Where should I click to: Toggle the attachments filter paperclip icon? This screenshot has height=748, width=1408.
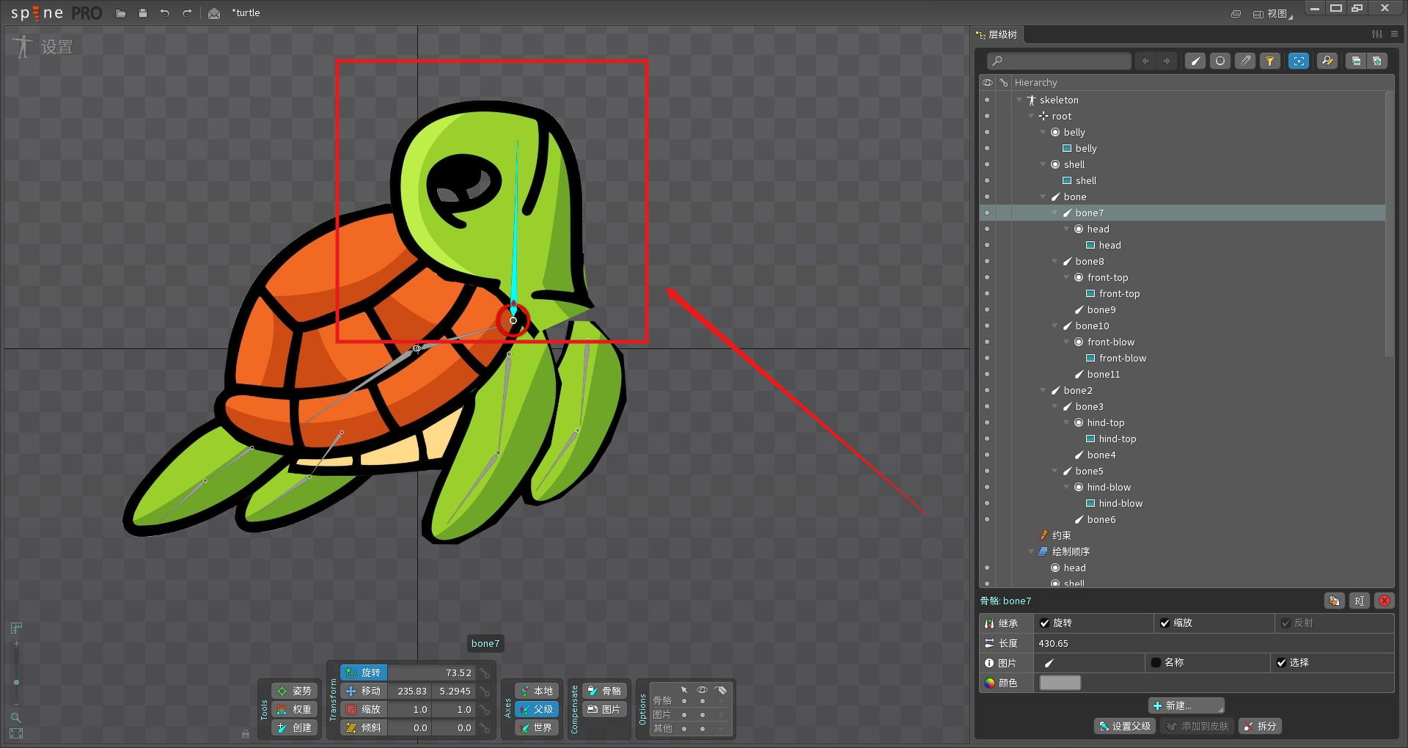click(x=1245, y=61)
